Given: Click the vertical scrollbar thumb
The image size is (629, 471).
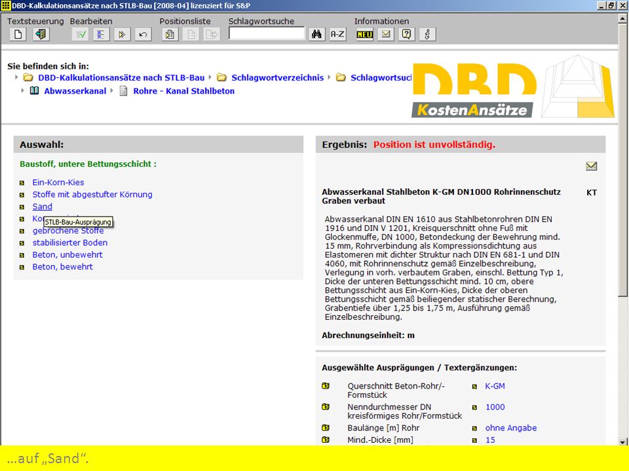Looking at the screenshot, I should (x=622, y=160).
